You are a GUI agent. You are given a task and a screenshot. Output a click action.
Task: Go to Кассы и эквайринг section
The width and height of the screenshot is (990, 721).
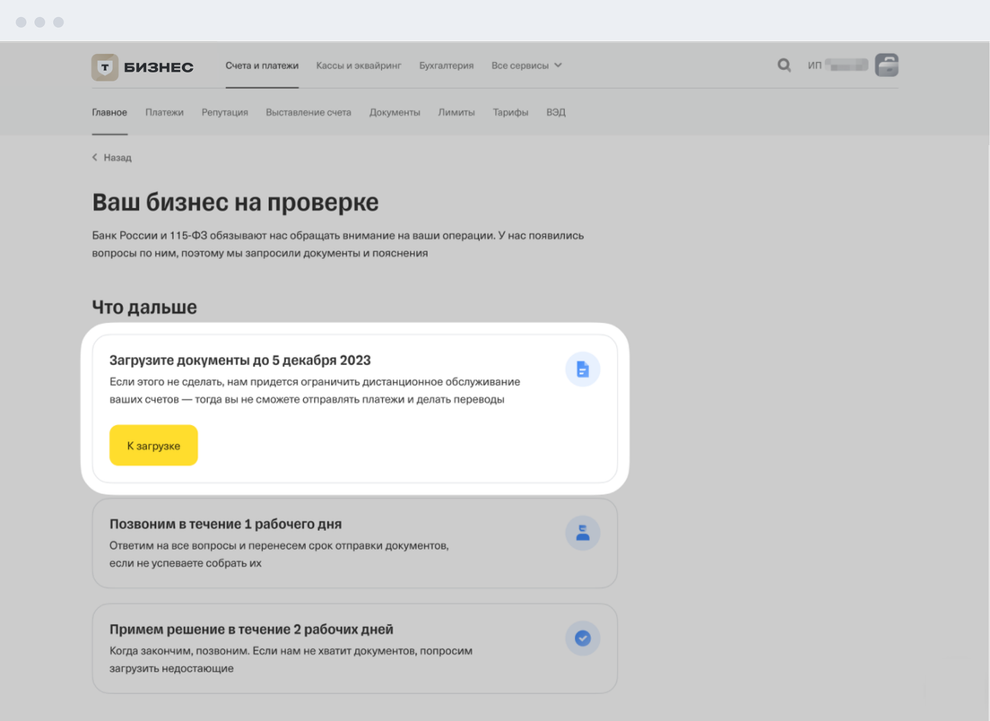pyautogui.click(x=359, y=65)
